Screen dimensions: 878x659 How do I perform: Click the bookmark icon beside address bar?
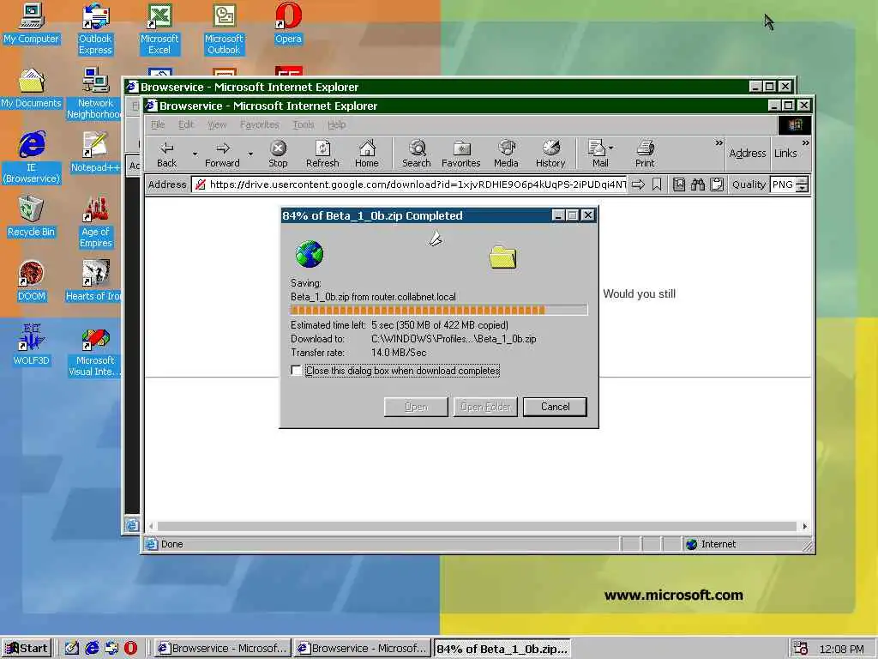point(657,184)
